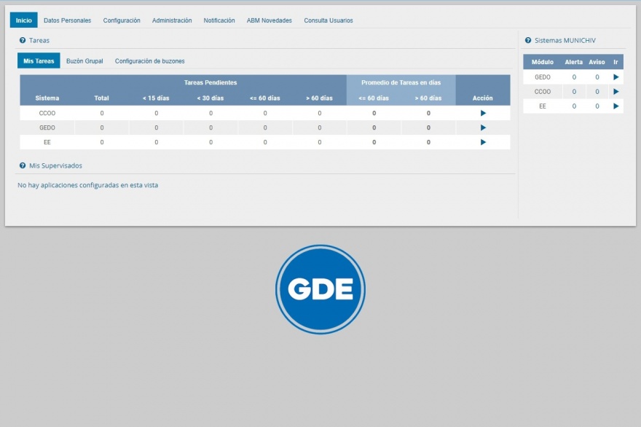Go to GEDO module via Ir arrow
The image size is (641, 427).
click(x=616, y=77)
